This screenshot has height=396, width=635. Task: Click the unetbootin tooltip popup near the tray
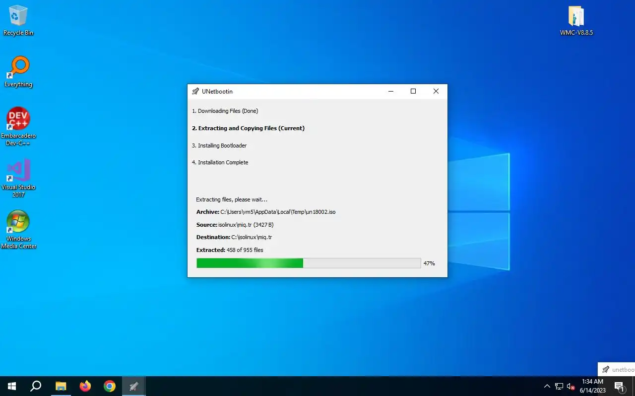(617, 369)
